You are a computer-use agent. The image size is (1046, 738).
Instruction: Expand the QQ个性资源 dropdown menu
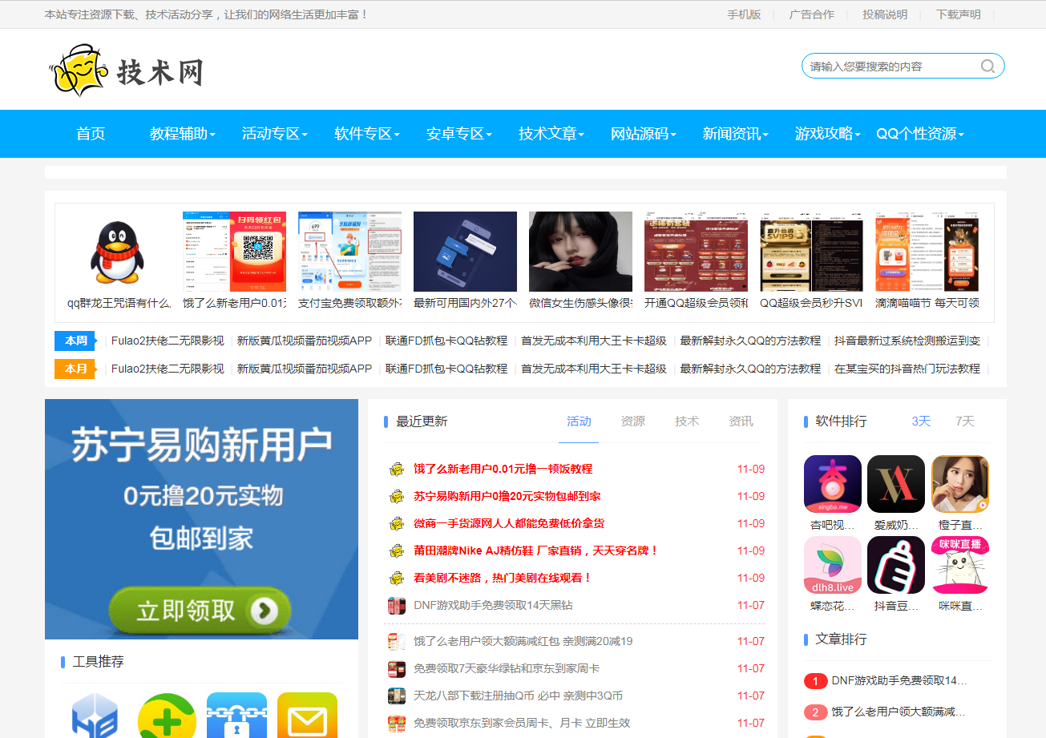[919, 134]
